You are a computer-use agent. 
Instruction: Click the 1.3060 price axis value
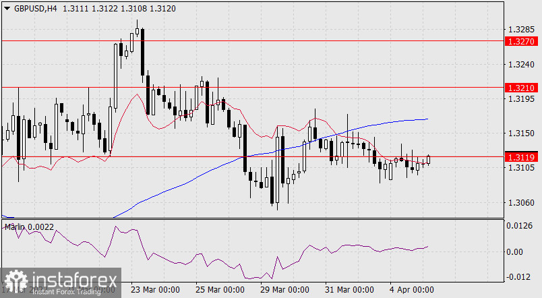point(521,202)
